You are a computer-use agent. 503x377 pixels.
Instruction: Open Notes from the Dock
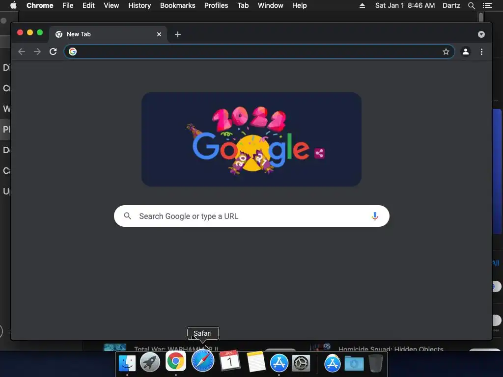[255, 362]
